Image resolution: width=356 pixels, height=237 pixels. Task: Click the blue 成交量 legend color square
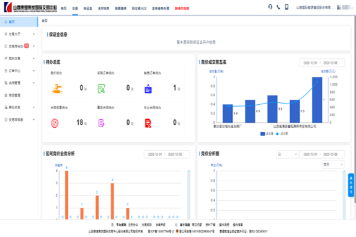pyautogui.click(x=262, y=134)
